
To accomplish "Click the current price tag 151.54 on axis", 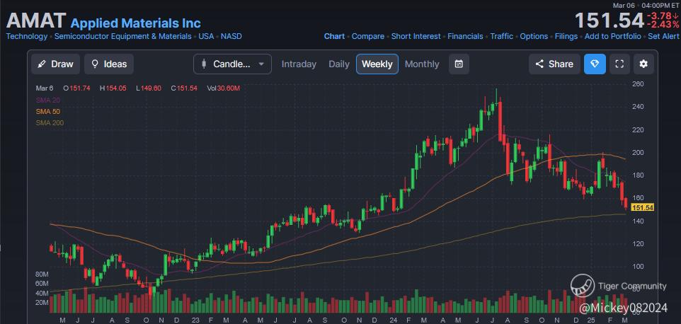I will [643, 207].
